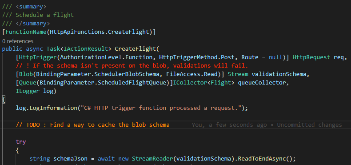
Task: Click the FunctionName attribute text
Action: pos(26,32)
